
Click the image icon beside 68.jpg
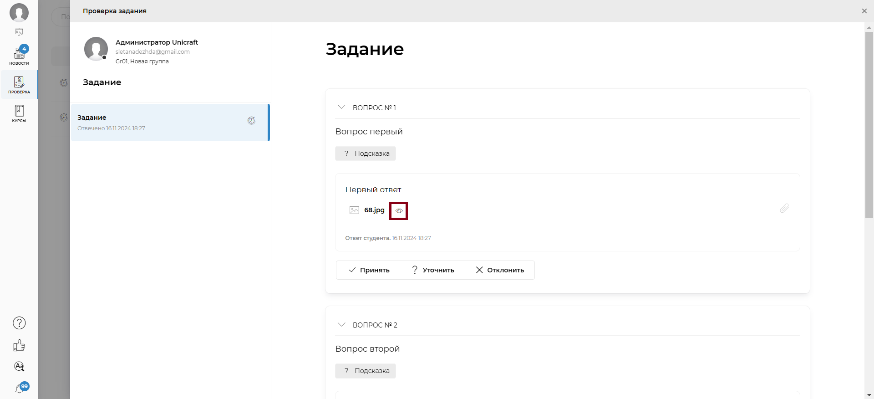pos(354,210)
